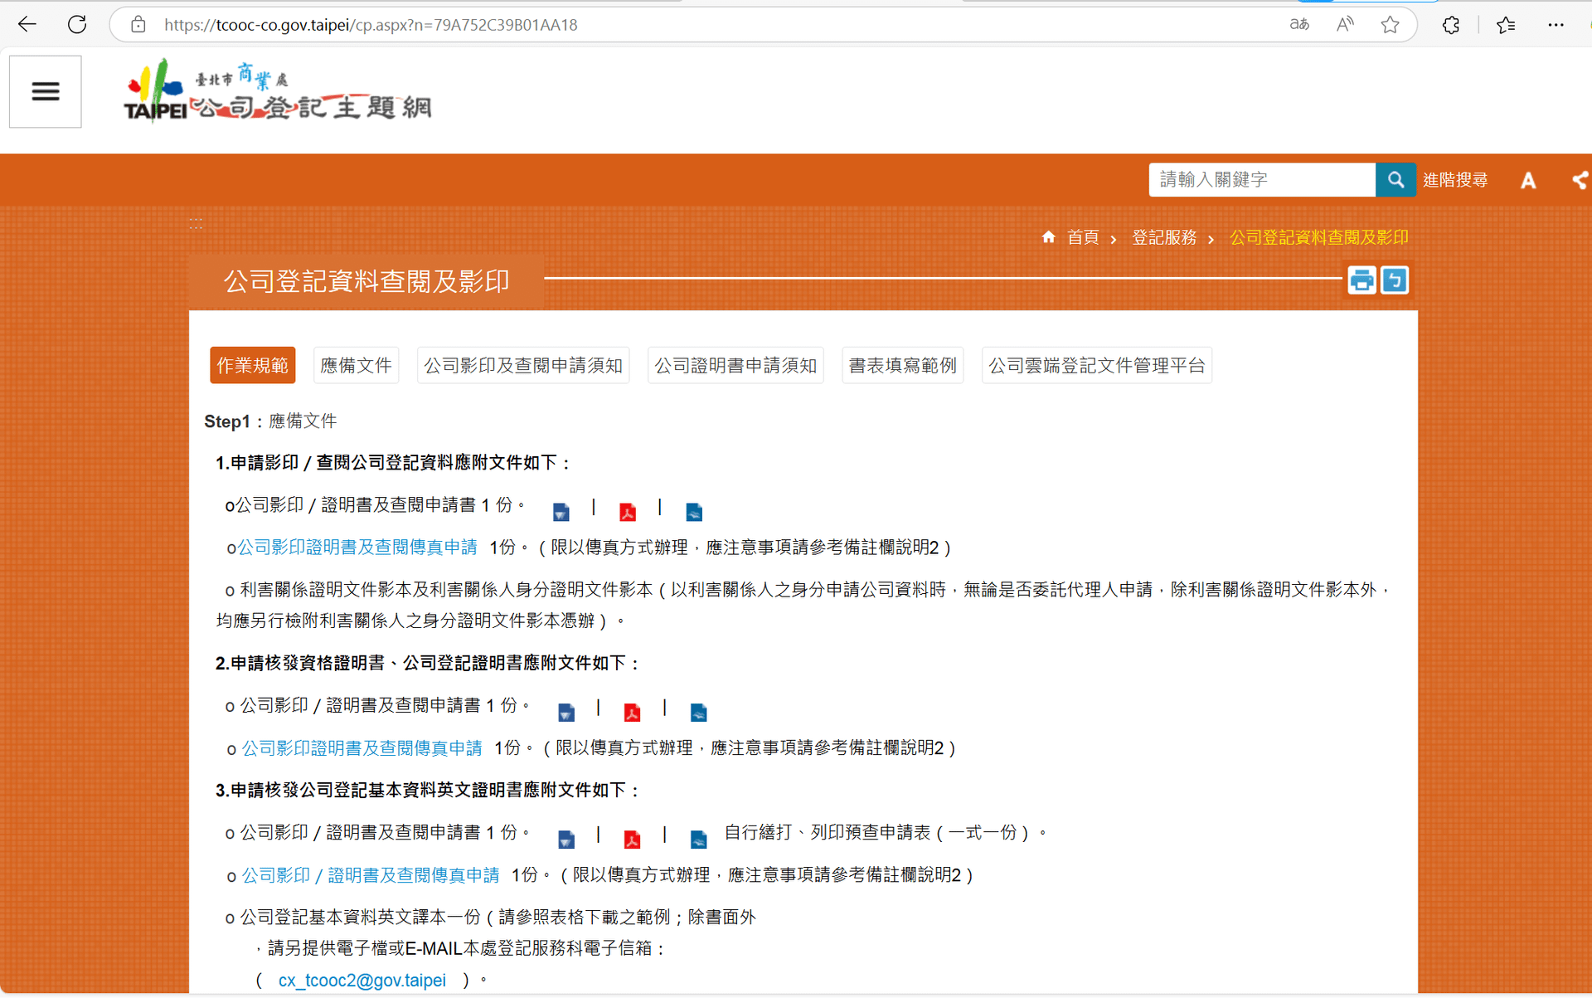Download the PDF application form under item 2

[633, 712]
